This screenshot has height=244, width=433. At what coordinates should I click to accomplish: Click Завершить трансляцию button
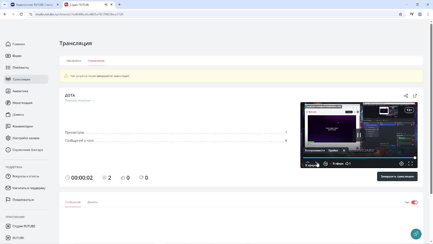[397, 177]
